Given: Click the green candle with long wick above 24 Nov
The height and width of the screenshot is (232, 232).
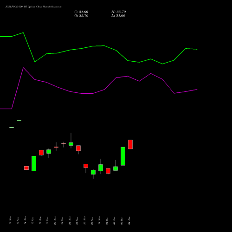Looking at the screenshot, I should (71, 144).
